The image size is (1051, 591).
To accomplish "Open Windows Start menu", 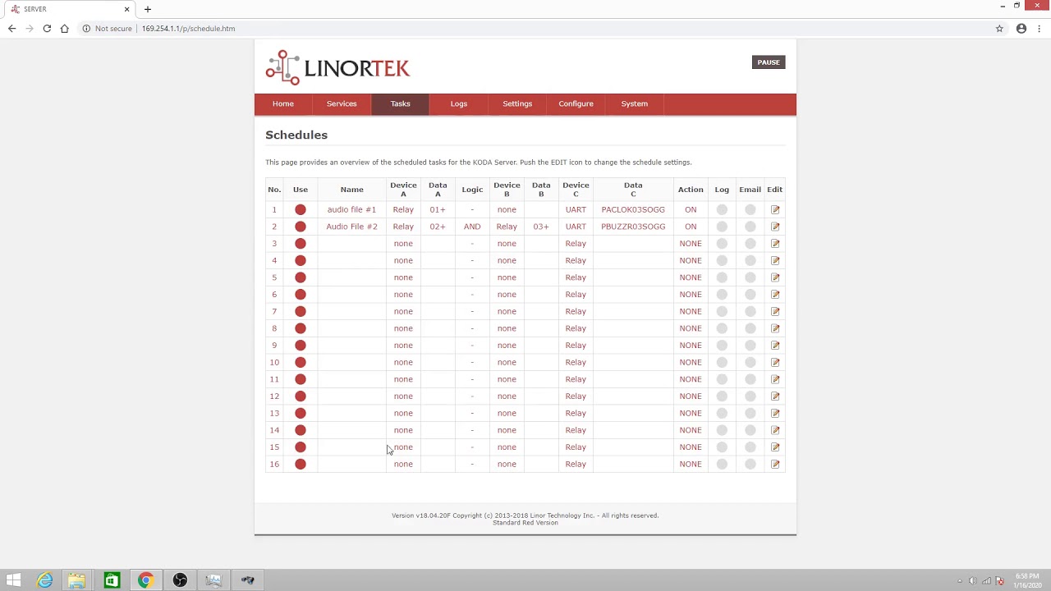I will coord(13,580).
